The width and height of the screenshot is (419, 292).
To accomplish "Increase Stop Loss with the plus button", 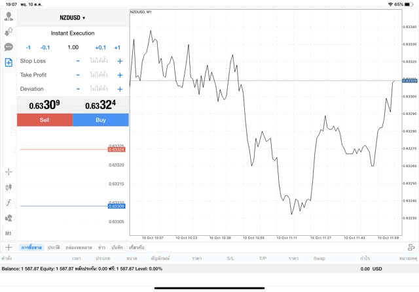I will coord(120,61).
